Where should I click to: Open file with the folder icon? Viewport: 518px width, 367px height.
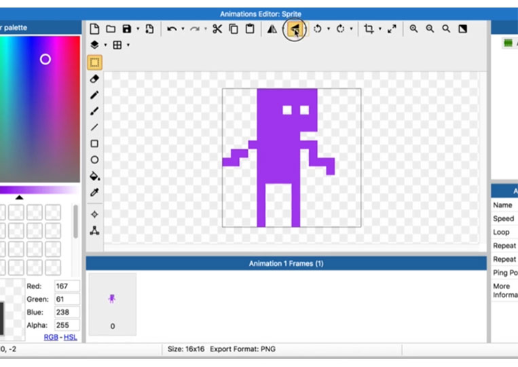pyautogui.click(x=111, y=28)
